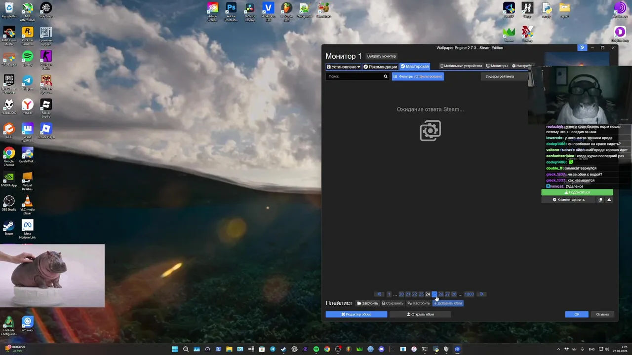Image resolution: width=632 pixels, height=355 pixels.
Task: Open the Редактор обоев editor
Action: click(356, 314)
